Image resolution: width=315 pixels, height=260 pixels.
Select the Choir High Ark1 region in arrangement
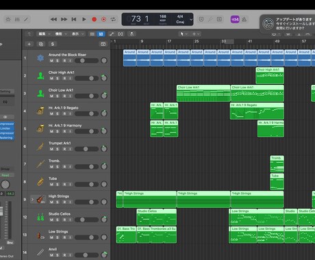tap(270, 75)
